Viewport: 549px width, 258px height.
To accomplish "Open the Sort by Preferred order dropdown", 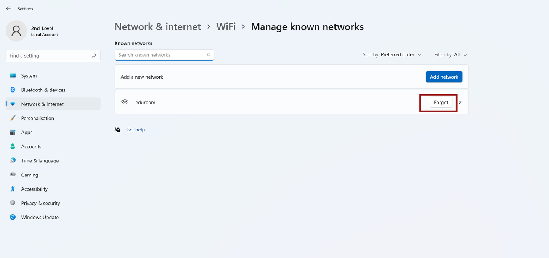I will 392,54.
